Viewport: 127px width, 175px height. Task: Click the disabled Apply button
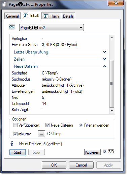point(108,165)
